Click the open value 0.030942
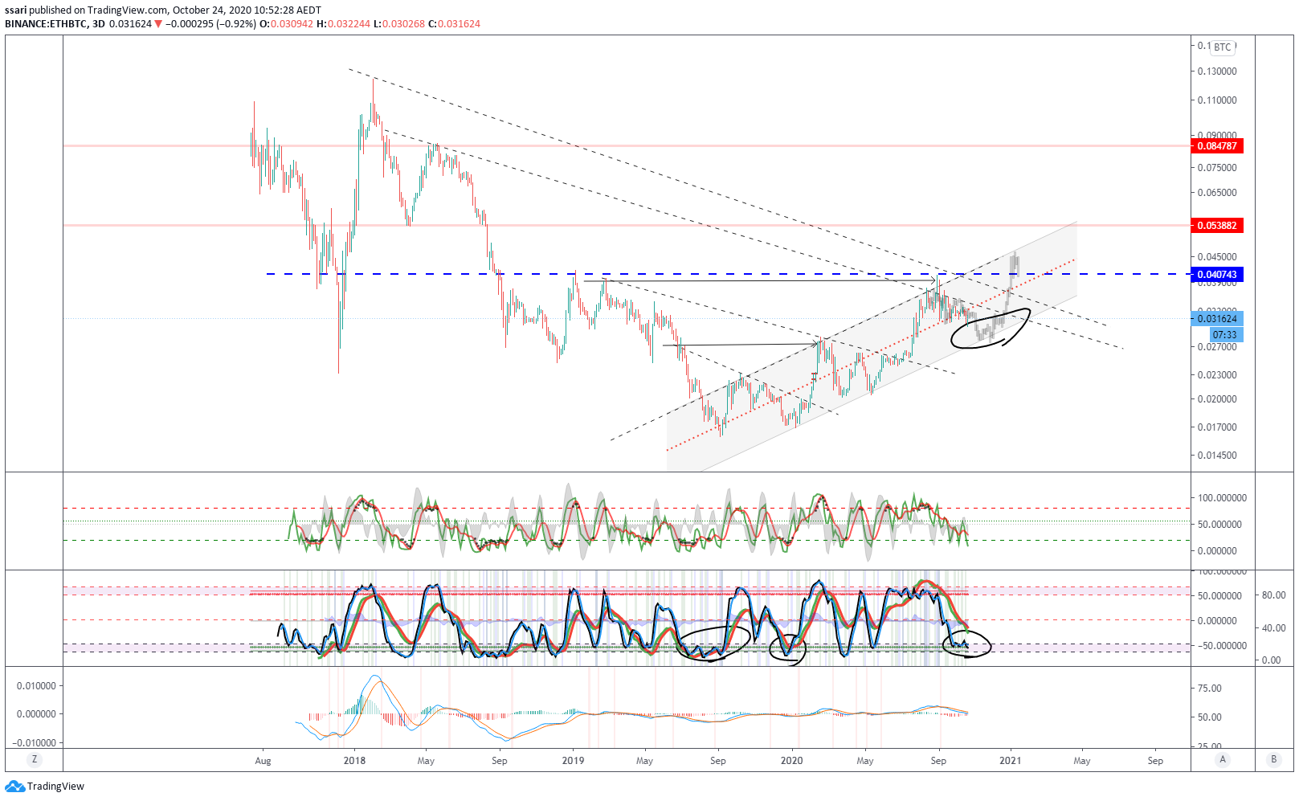Viewport: 1299px width, 801px height. pos(292,24)
